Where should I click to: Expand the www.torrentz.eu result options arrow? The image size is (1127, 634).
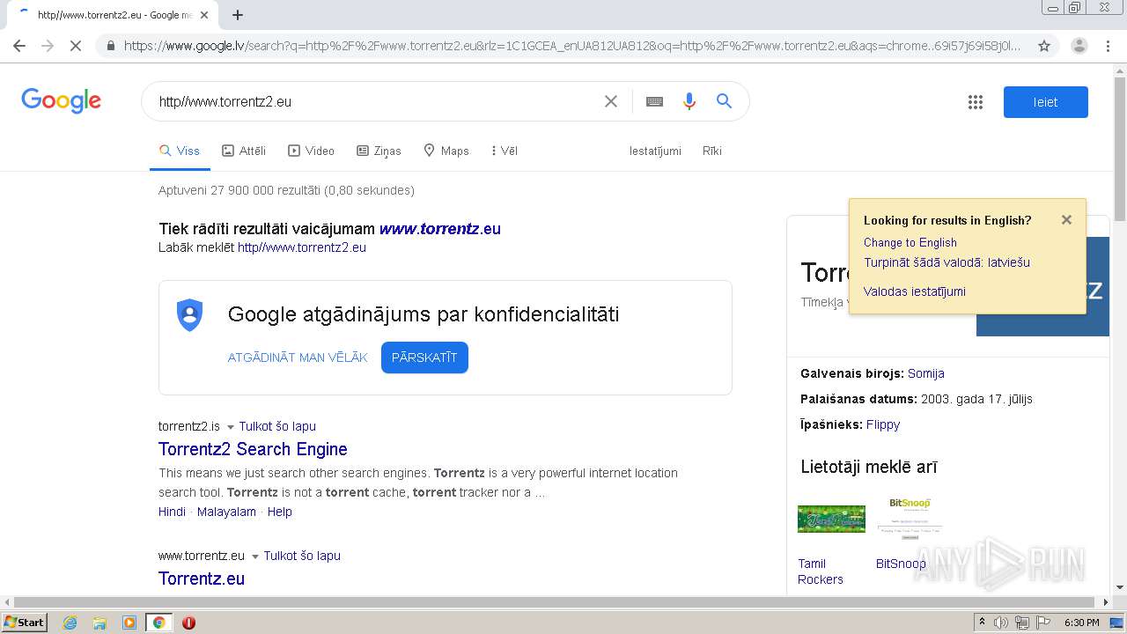[255, 557]
